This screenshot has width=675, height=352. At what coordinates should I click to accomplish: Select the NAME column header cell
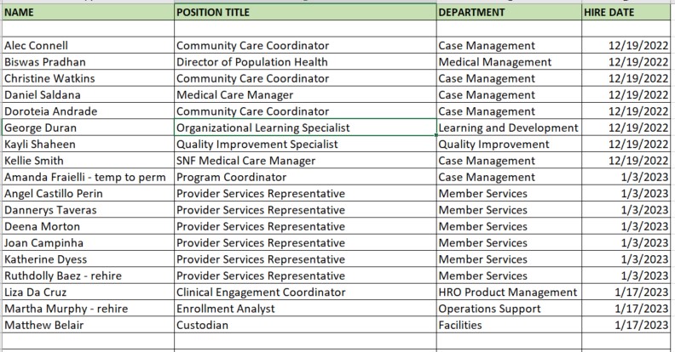tap(89, 12)
